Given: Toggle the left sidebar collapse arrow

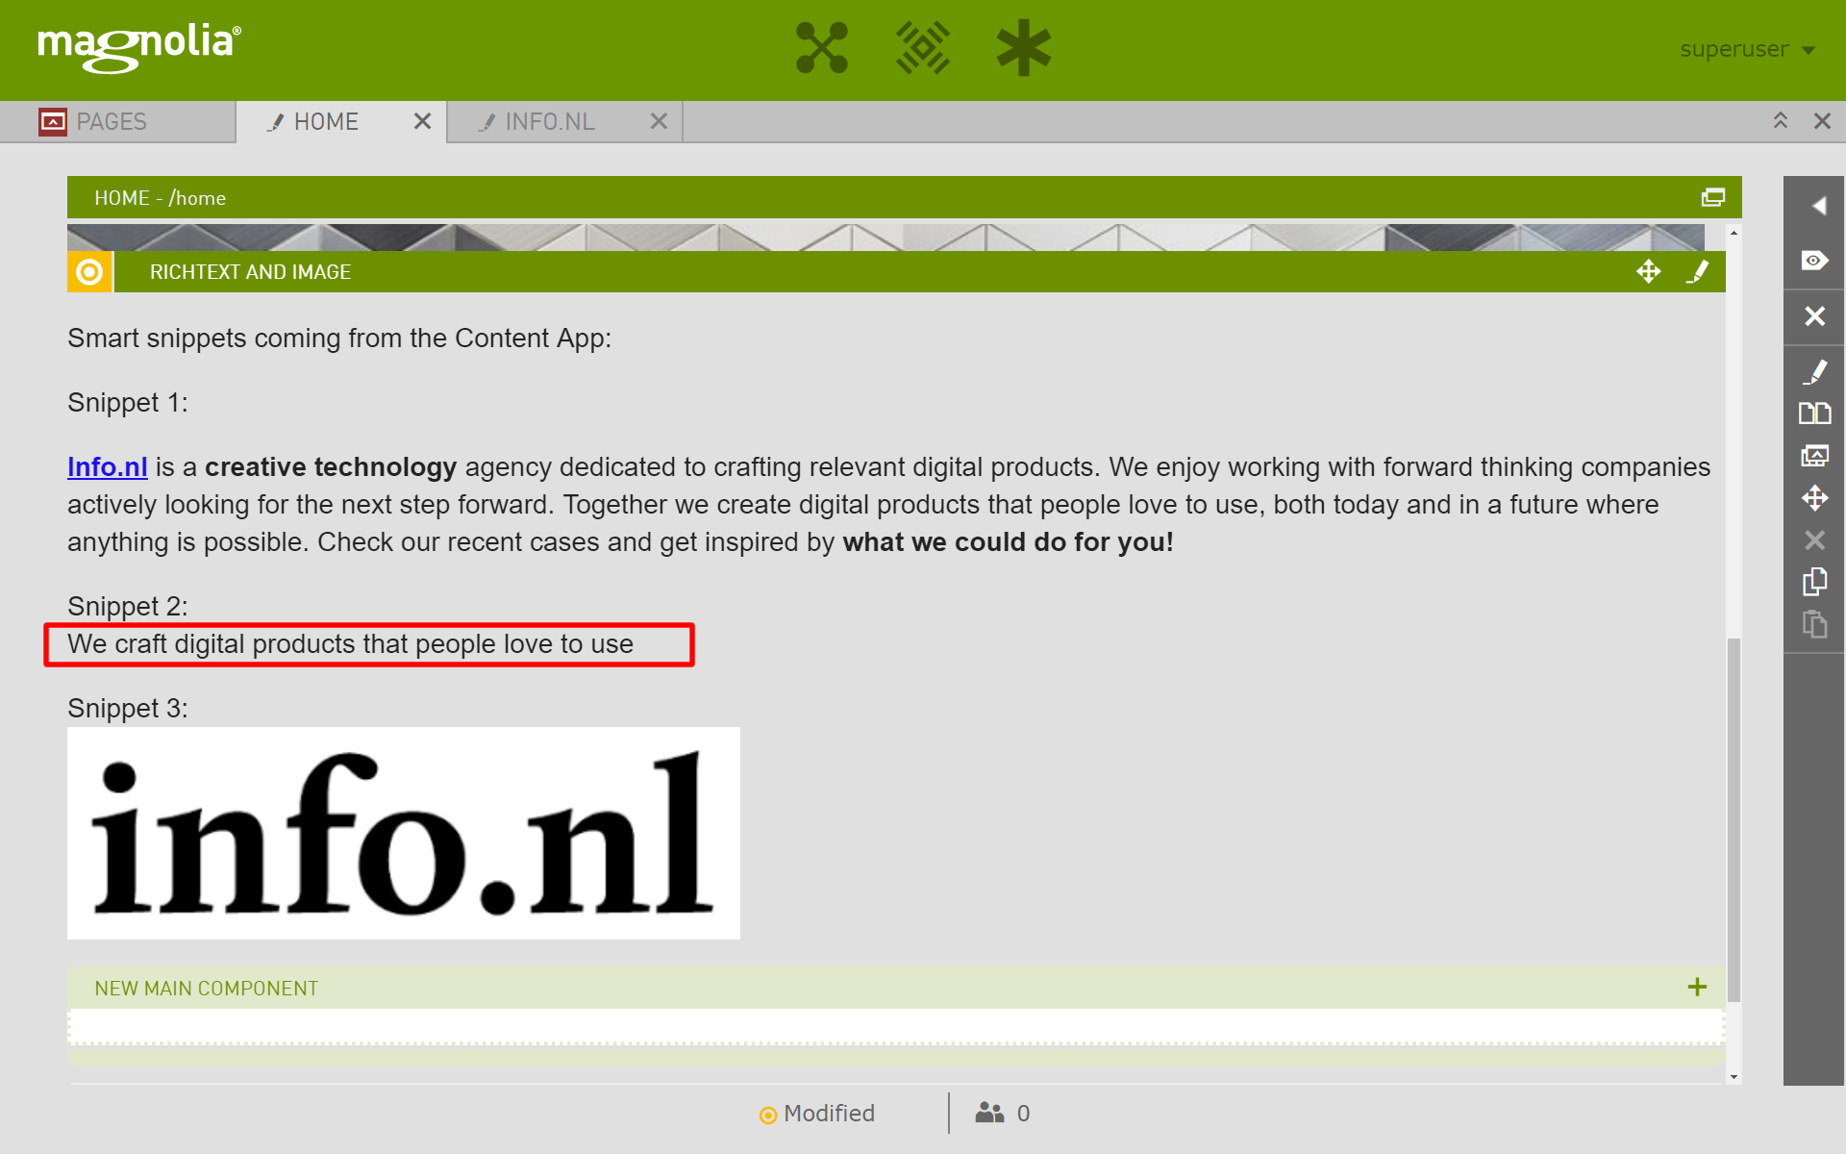Looking at the screenshot, I should click(x=1814, y=206).
